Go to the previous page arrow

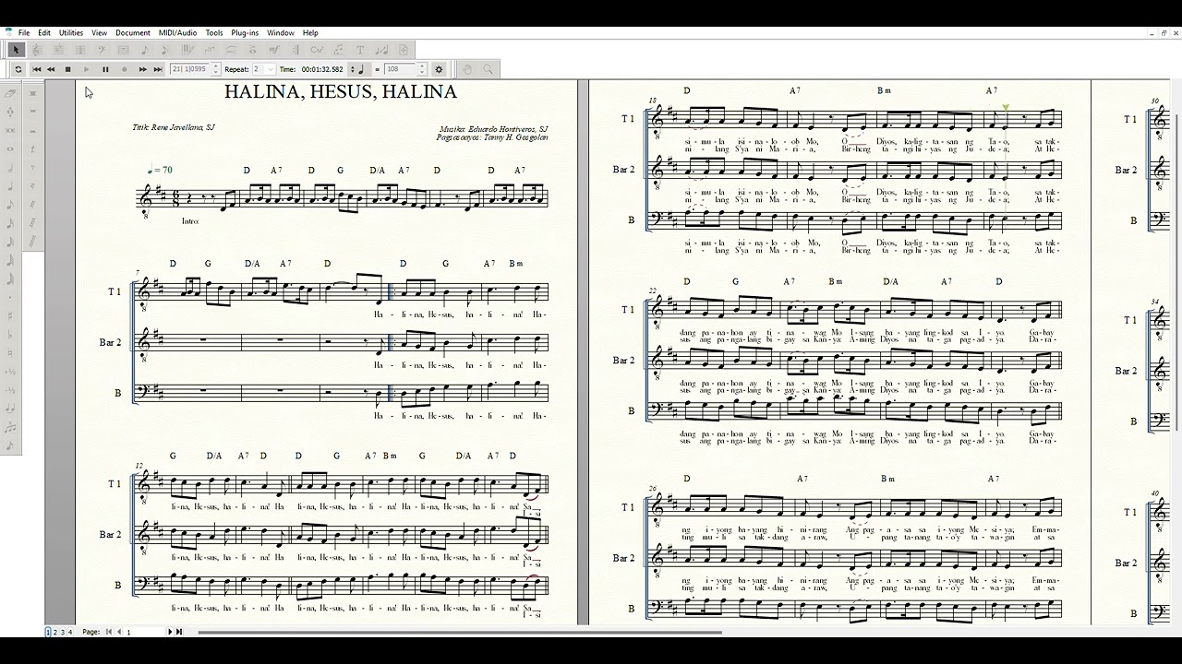118,632
